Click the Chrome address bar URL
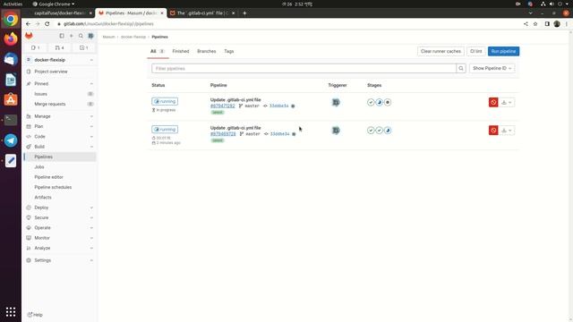 pyautogui.click(x=108, y=24)
